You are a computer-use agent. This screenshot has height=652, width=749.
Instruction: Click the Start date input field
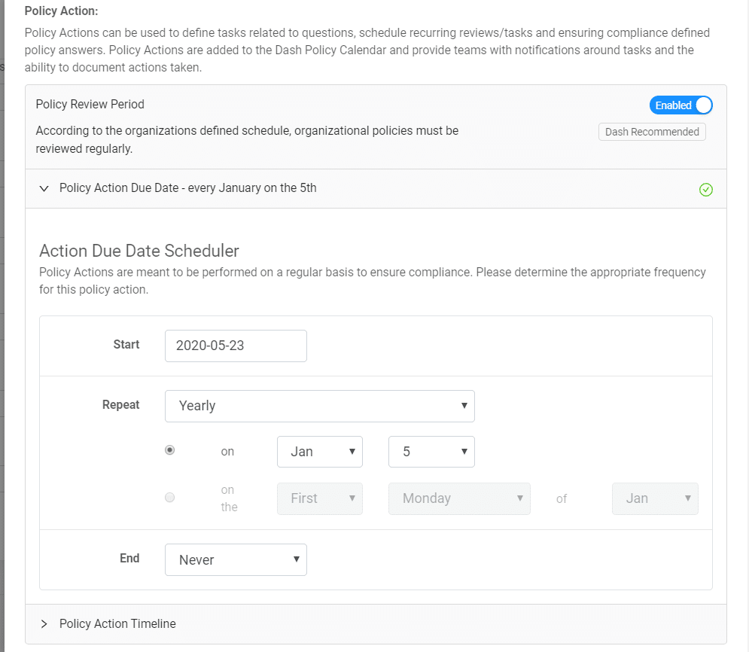pos(236,346)
